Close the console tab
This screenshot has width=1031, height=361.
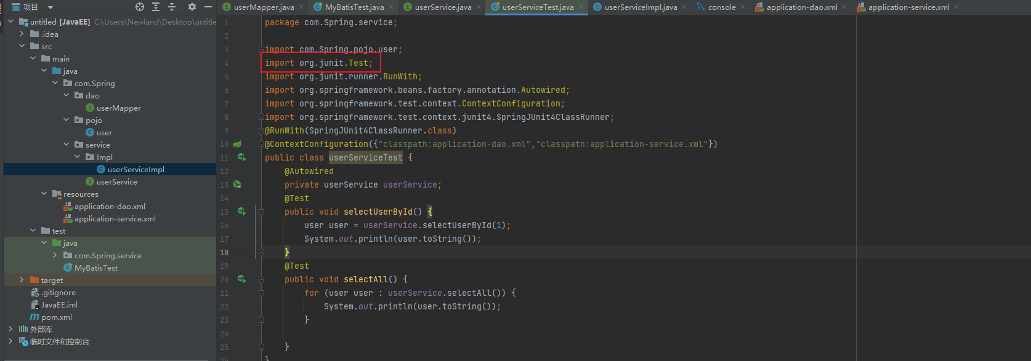[x=743, y=7]
